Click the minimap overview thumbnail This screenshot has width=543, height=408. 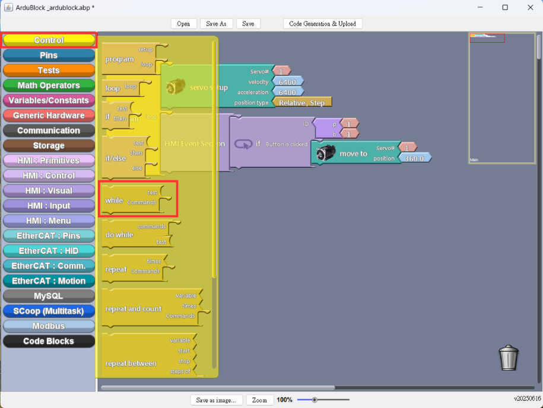(x=502, y=98)
